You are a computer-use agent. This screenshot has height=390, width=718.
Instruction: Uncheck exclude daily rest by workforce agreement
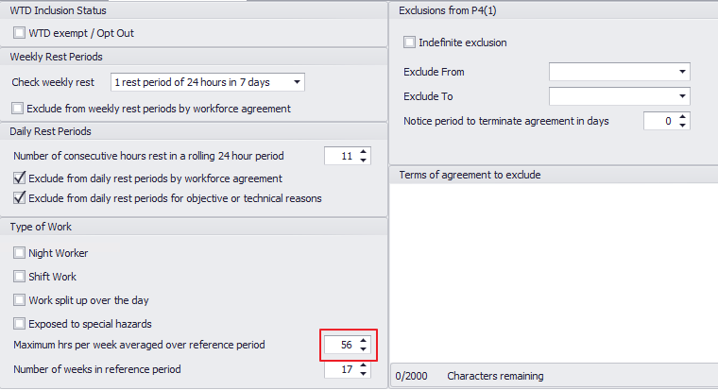[21, 178]
